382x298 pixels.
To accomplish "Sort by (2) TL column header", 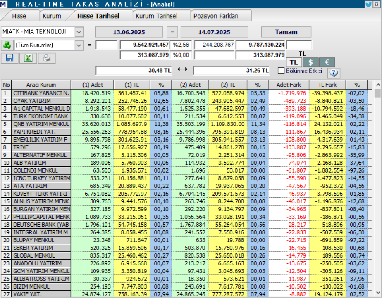I will pos(228,85).
